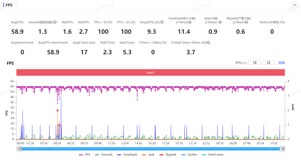Toggle Stutter series in legend
Image resolution: width=301 pixels, height=160 pixels.
coord(189,155)
